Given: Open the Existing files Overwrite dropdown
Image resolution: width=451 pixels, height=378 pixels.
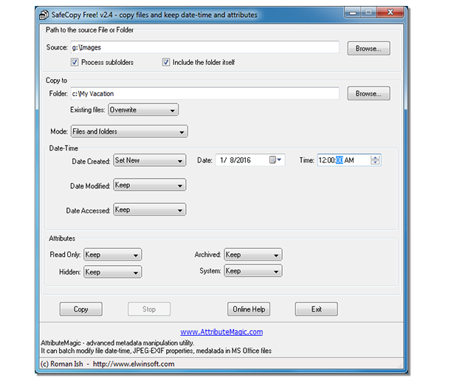Looking at the screenshot, I should tap(143, 110).
